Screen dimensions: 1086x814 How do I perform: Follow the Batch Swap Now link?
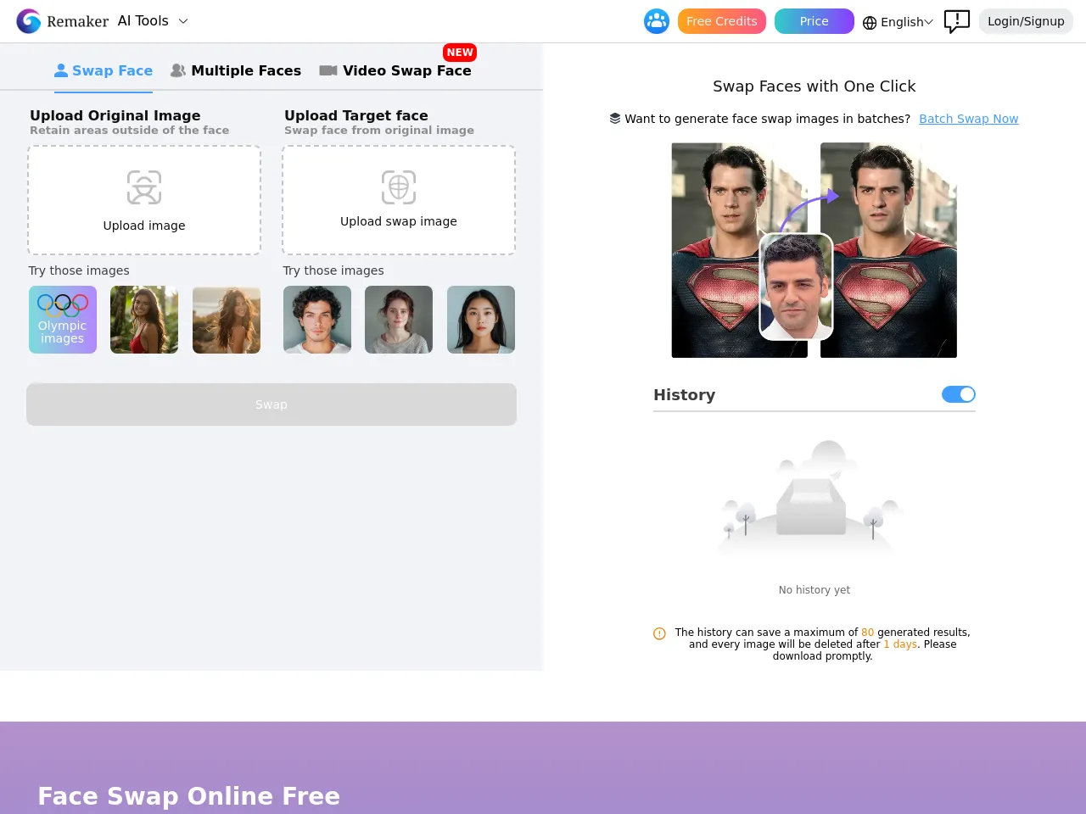point(968,119)
